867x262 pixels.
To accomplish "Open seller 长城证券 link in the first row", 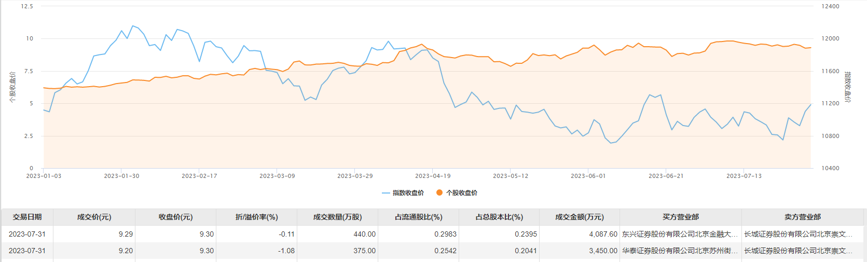I will pyautogui.click(x=798, y=235).
